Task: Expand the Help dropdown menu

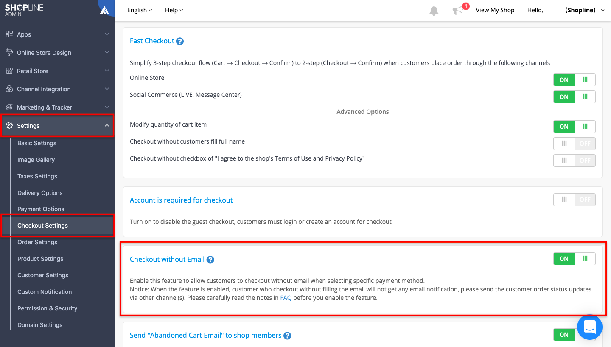Action: pos(174,10)
